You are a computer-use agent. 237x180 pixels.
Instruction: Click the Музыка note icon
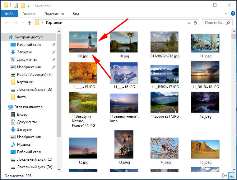(13, 144)
